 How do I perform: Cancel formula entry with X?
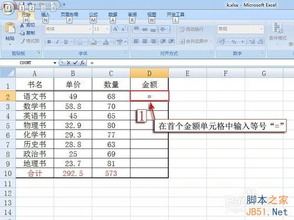coord(68,63)
